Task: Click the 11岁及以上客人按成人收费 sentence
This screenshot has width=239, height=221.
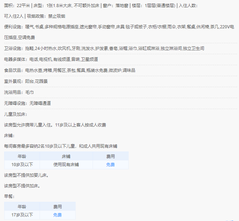Action: click(81, 125)
